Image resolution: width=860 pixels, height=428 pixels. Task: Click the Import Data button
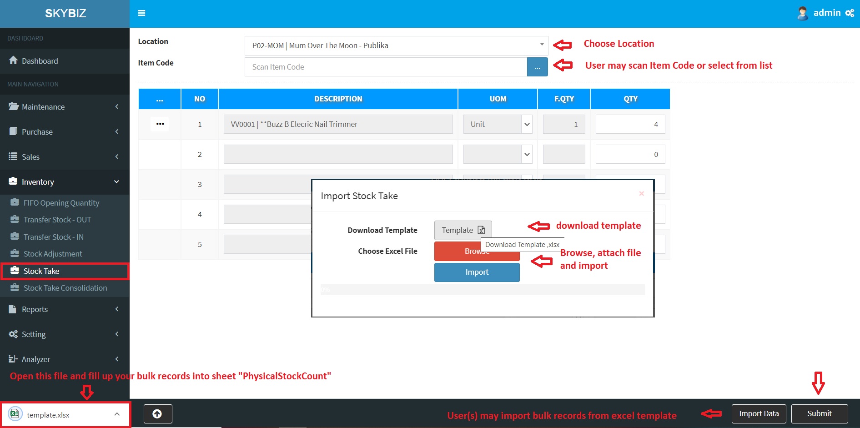[x=759, y=414]
